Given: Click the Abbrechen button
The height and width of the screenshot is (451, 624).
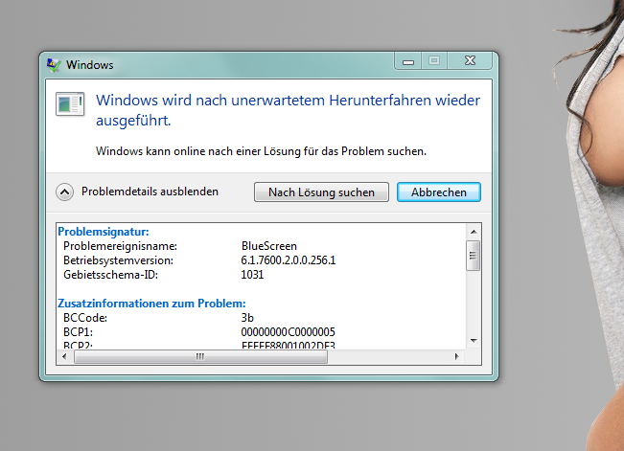Looking at the screenshot, I should 439,192.
